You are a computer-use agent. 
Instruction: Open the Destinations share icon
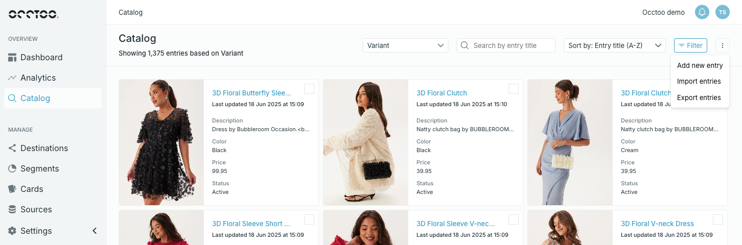pos(12,148)
